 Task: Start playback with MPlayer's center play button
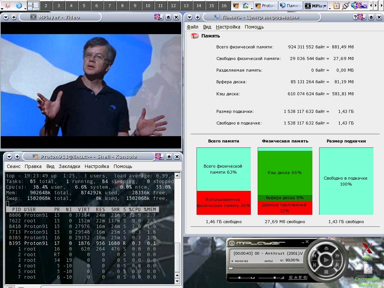326,259
